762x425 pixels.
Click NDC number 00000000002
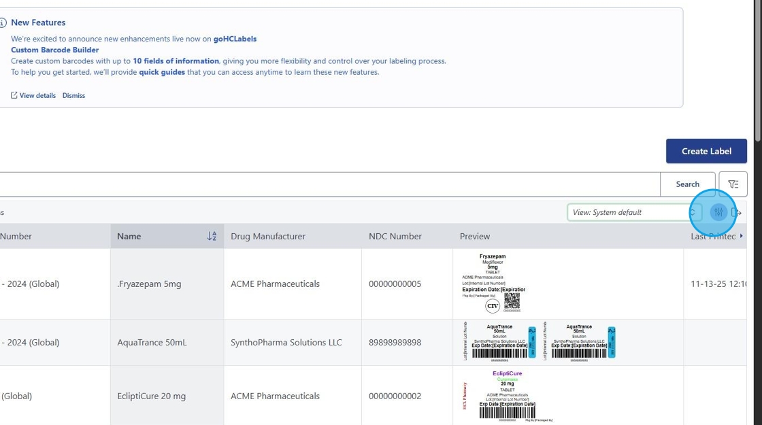coord(395,396)
